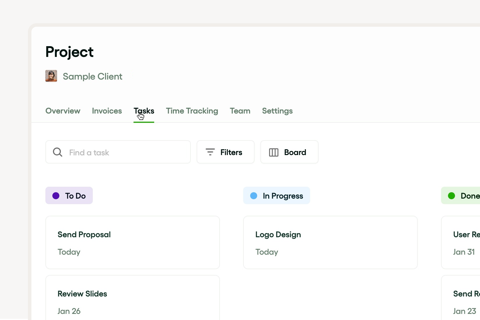Select the Tasks tab
Viewport: 480px width, 320px height.
point(144,111)
